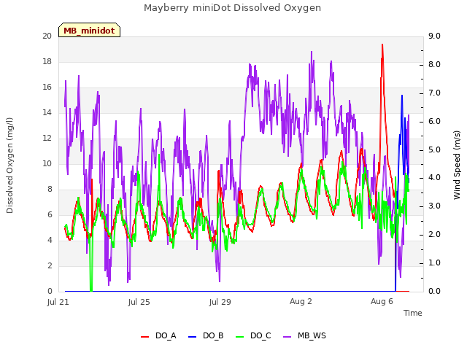Select the DO_B legend label
The width and height of the screenshot is (467, 350).
point(213,335)
